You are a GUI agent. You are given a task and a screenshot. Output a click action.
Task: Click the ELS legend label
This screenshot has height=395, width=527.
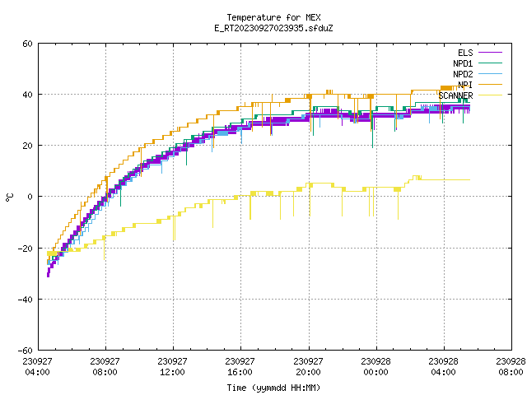465,53
